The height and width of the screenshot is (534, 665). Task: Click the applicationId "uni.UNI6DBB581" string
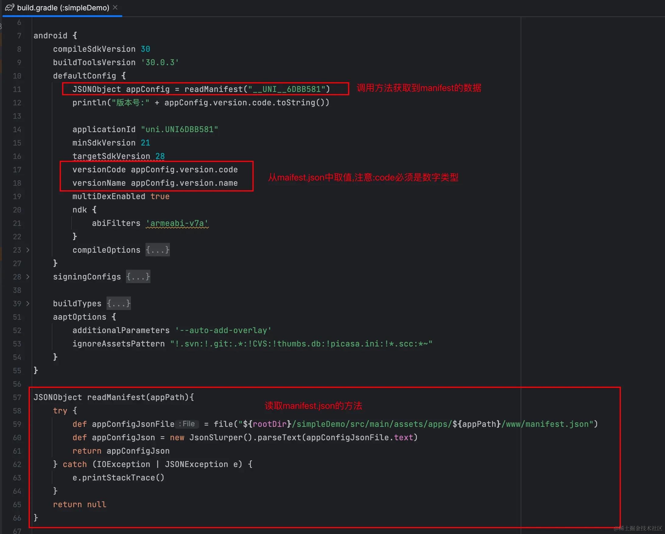pos(180,129)
